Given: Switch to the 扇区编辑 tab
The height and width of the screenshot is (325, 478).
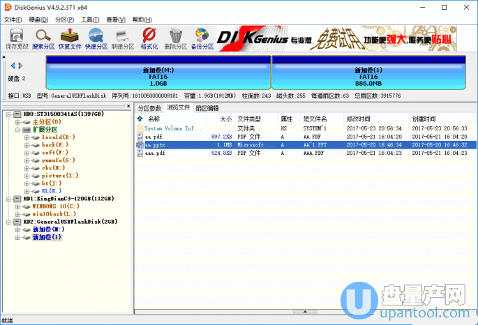Looking at the screenshot, I should pos(207,108).
